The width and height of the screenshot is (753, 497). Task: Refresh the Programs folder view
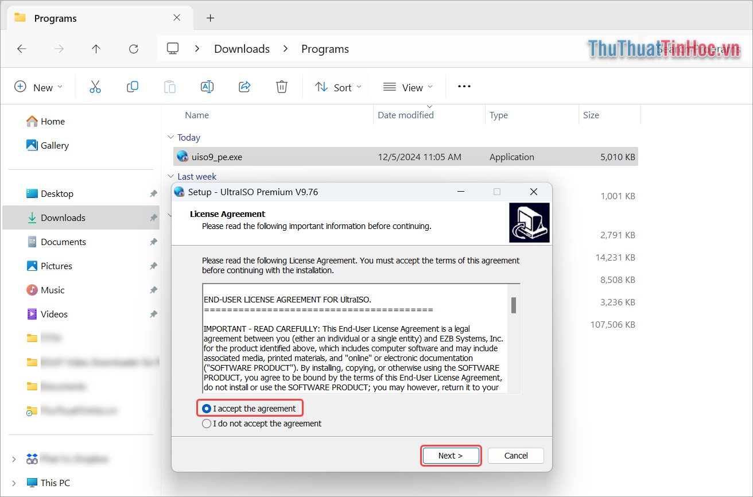point(134,49)
